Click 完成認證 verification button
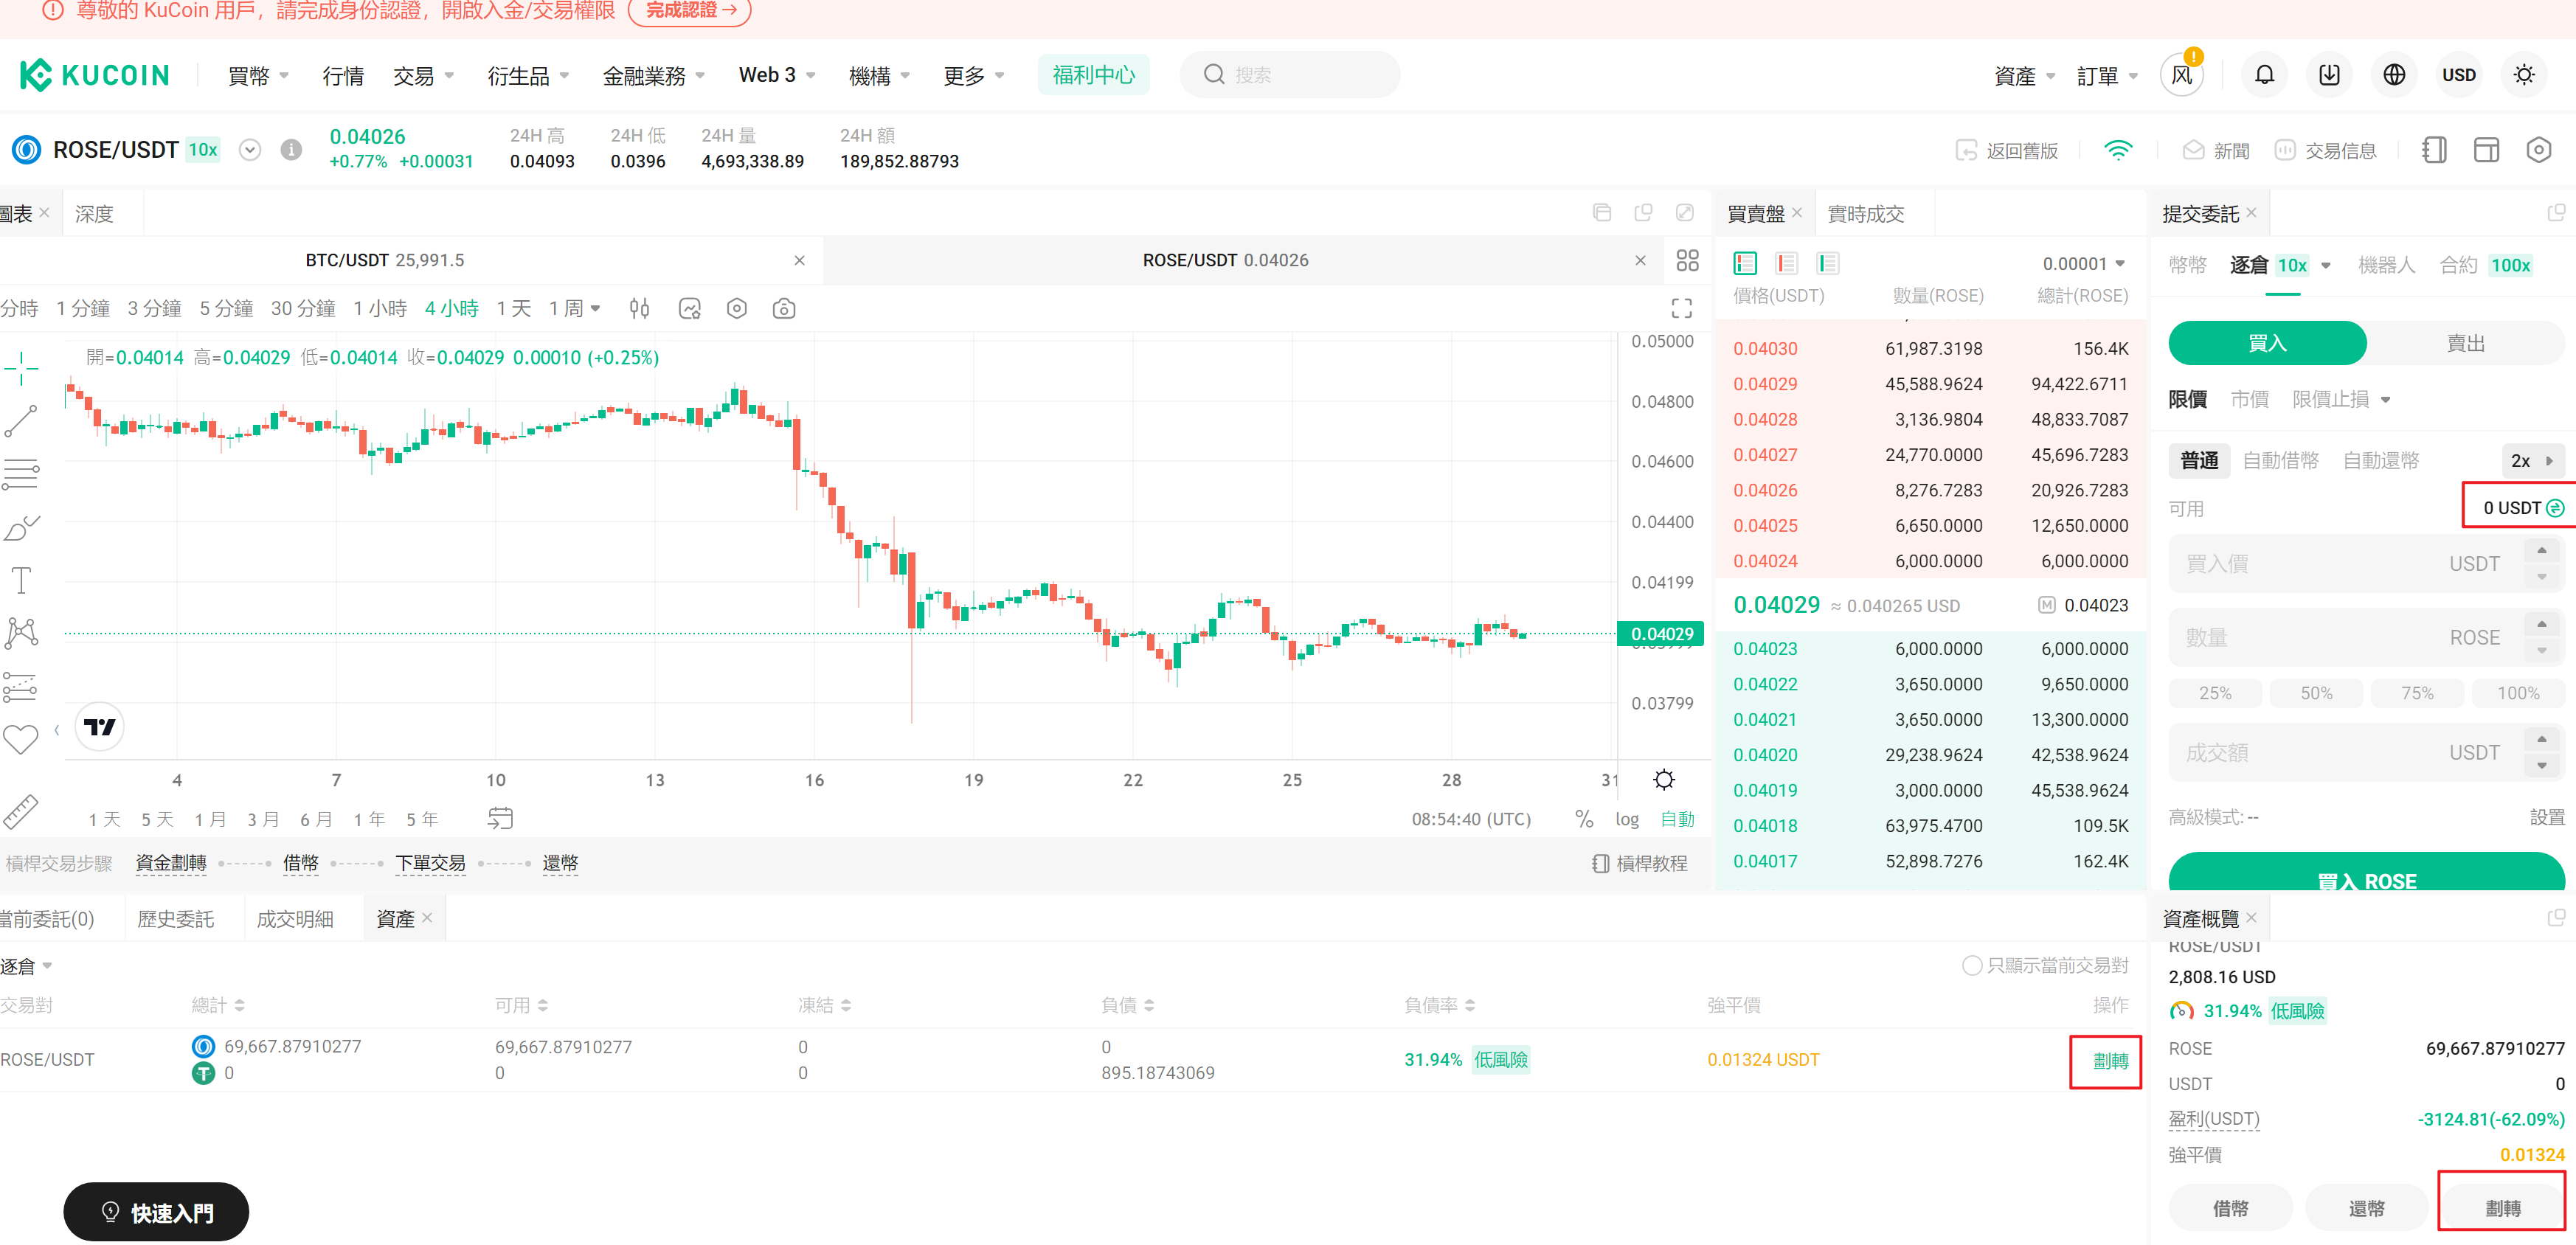The height and width of the screenshot is (1245, 2576). click(x=690, y=11)
